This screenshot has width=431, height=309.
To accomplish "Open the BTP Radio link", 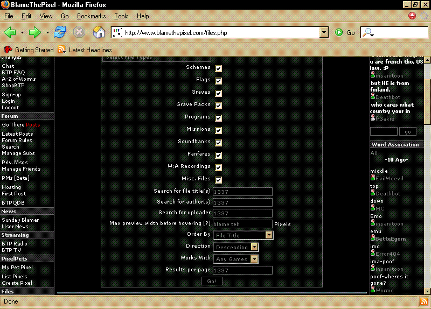I will 15,244.
